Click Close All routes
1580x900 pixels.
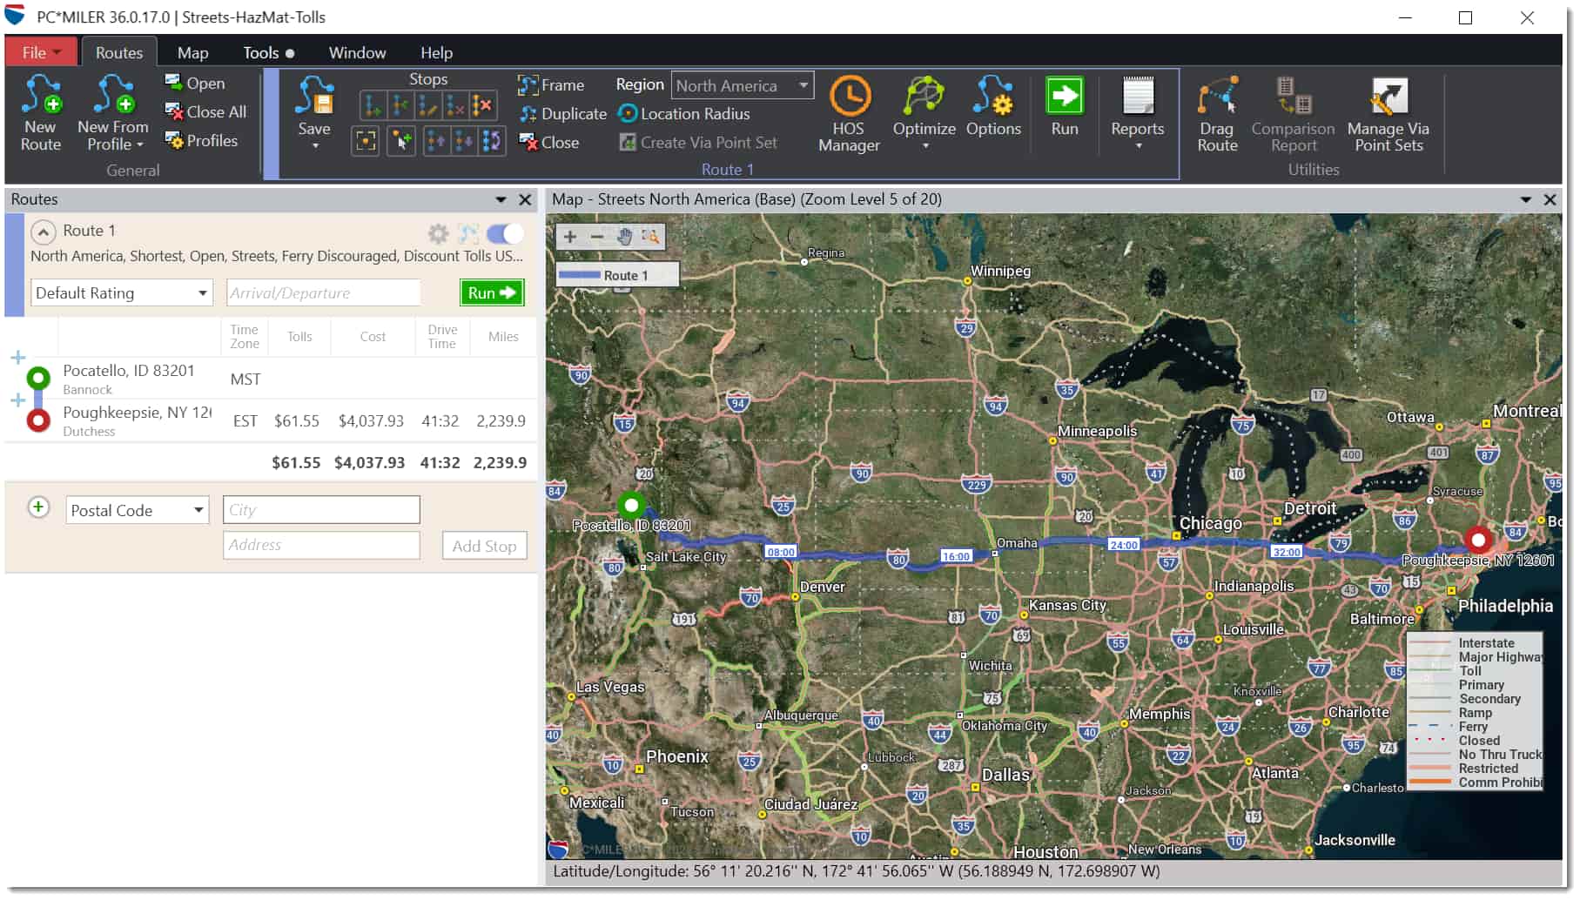[206, 112]
